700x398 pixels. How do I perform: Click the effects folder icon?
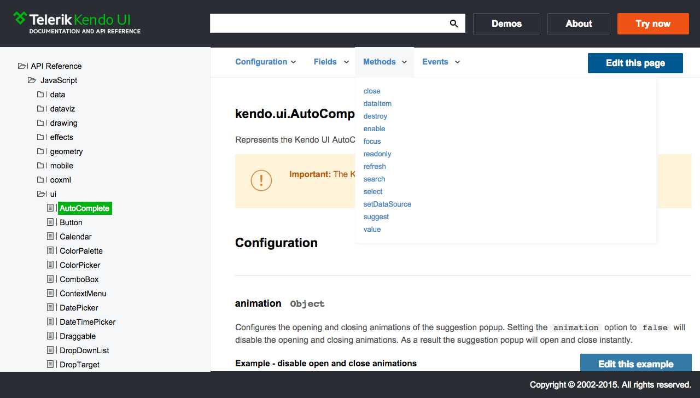tap(40, 137)
